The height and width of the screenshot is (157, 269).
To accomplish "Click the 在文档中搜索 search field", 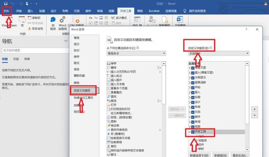I will pos(35,51).
